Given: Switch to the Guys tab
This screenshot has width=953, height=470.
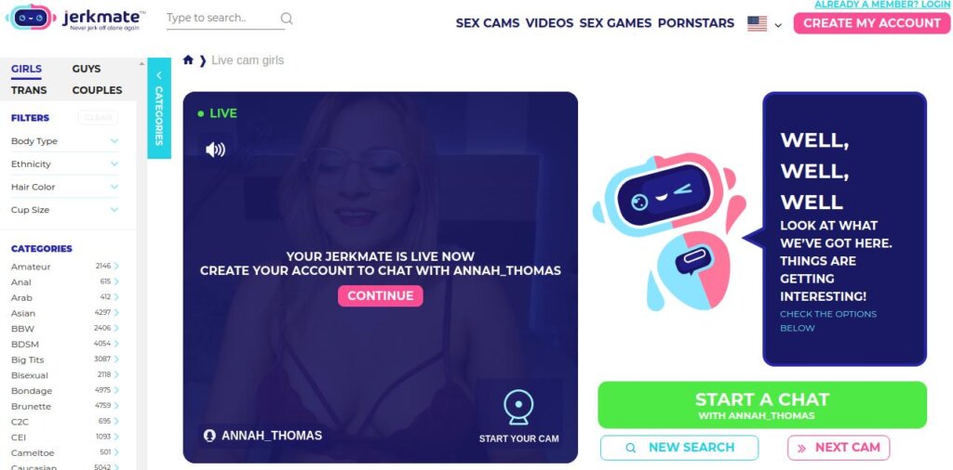Looking at the screenshot, I should click(87, 69).
